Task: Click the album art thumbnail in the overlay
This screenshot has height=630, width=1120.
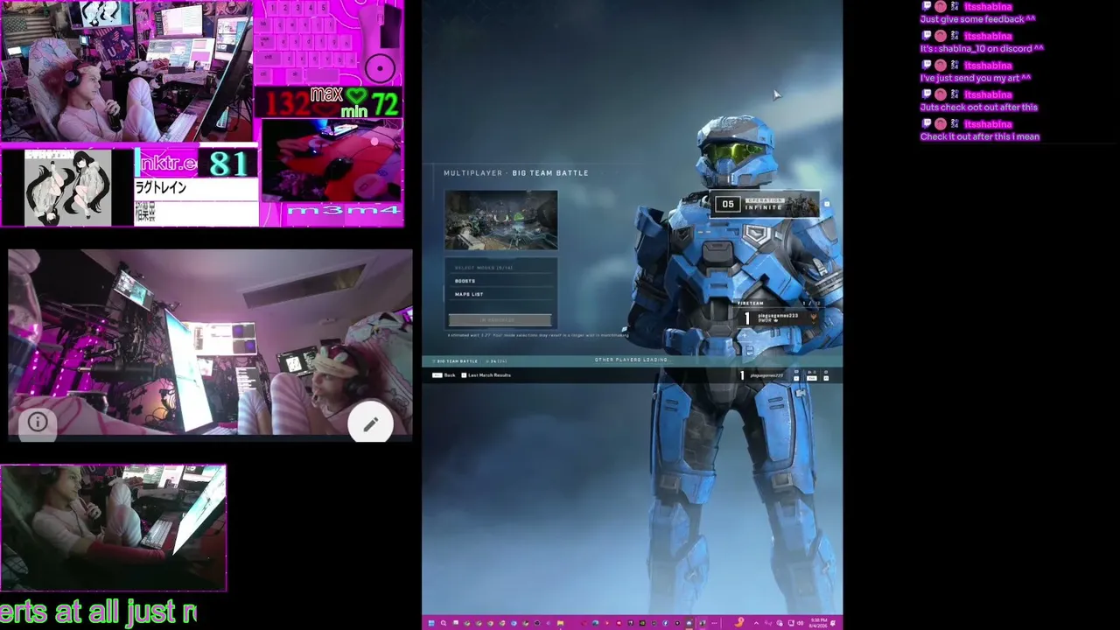Action: [x=67, y=187]
